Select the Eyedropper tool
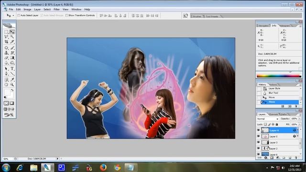306x172 pixels. (x=12, y=80)
